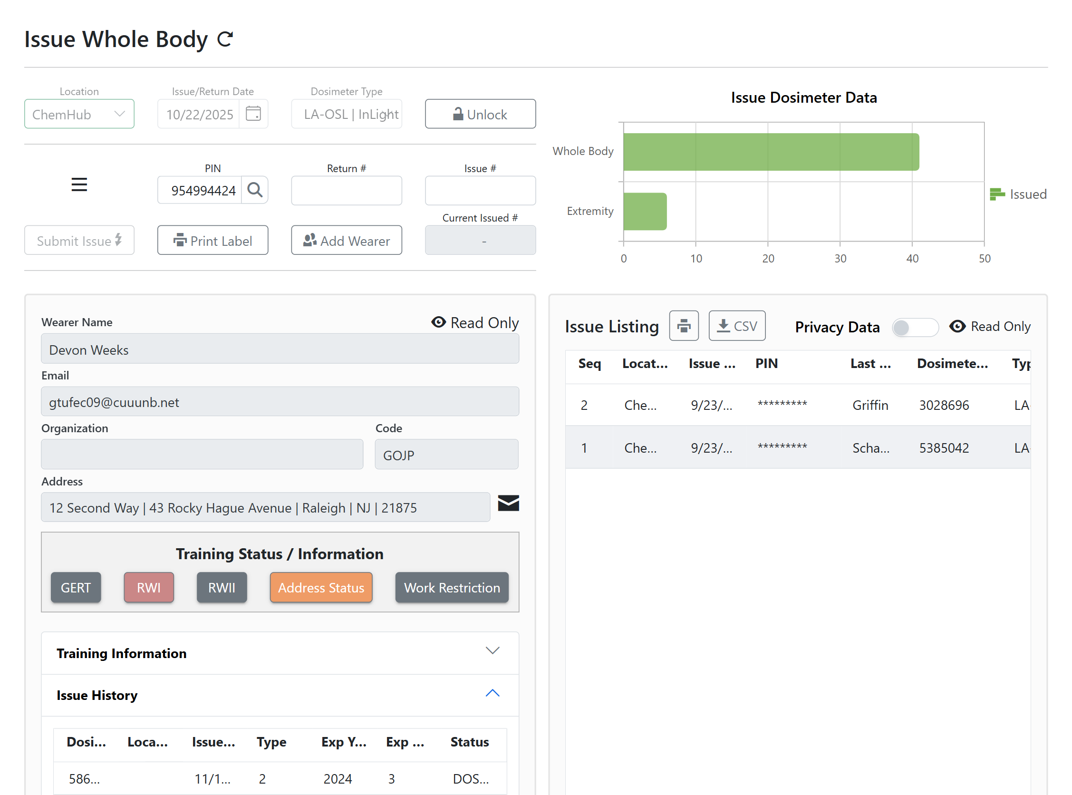The image size is (1072, 795).
Task: Click the orange Address Status badge
Action: coord(321,588)
